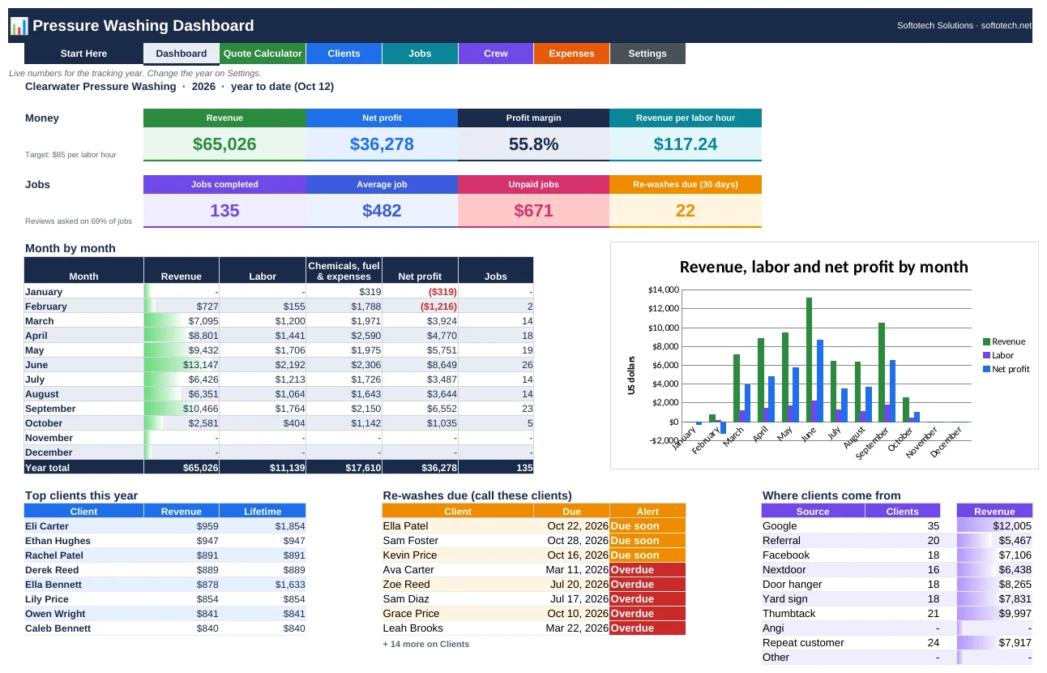The height and width of the screenshot is (673, 1047).
Task: Click the bar chart icon beside dashboard title
Action: (19, 26)
